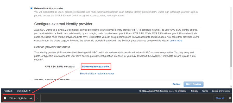Click the Next: Review button

[x=193, y=84]
